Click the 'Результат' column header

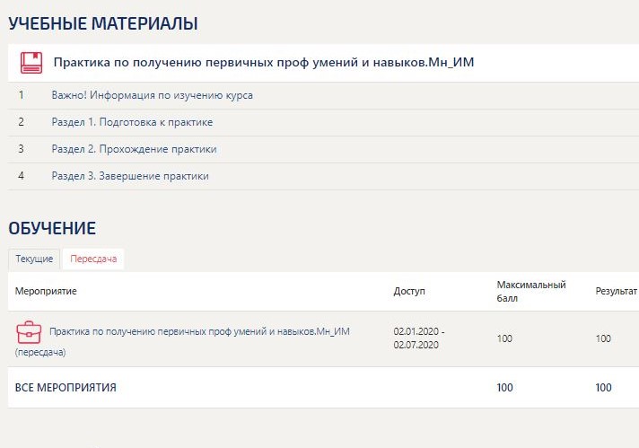pos(616,291)
